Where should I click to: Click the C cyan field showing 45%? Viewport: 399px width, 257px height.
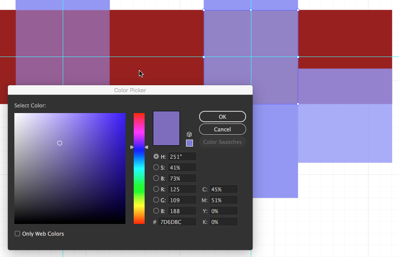(x=223, y=189)
